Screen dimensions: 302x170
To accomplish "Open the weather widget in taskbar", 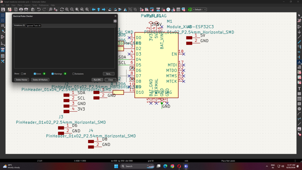I will coord(12,166).
